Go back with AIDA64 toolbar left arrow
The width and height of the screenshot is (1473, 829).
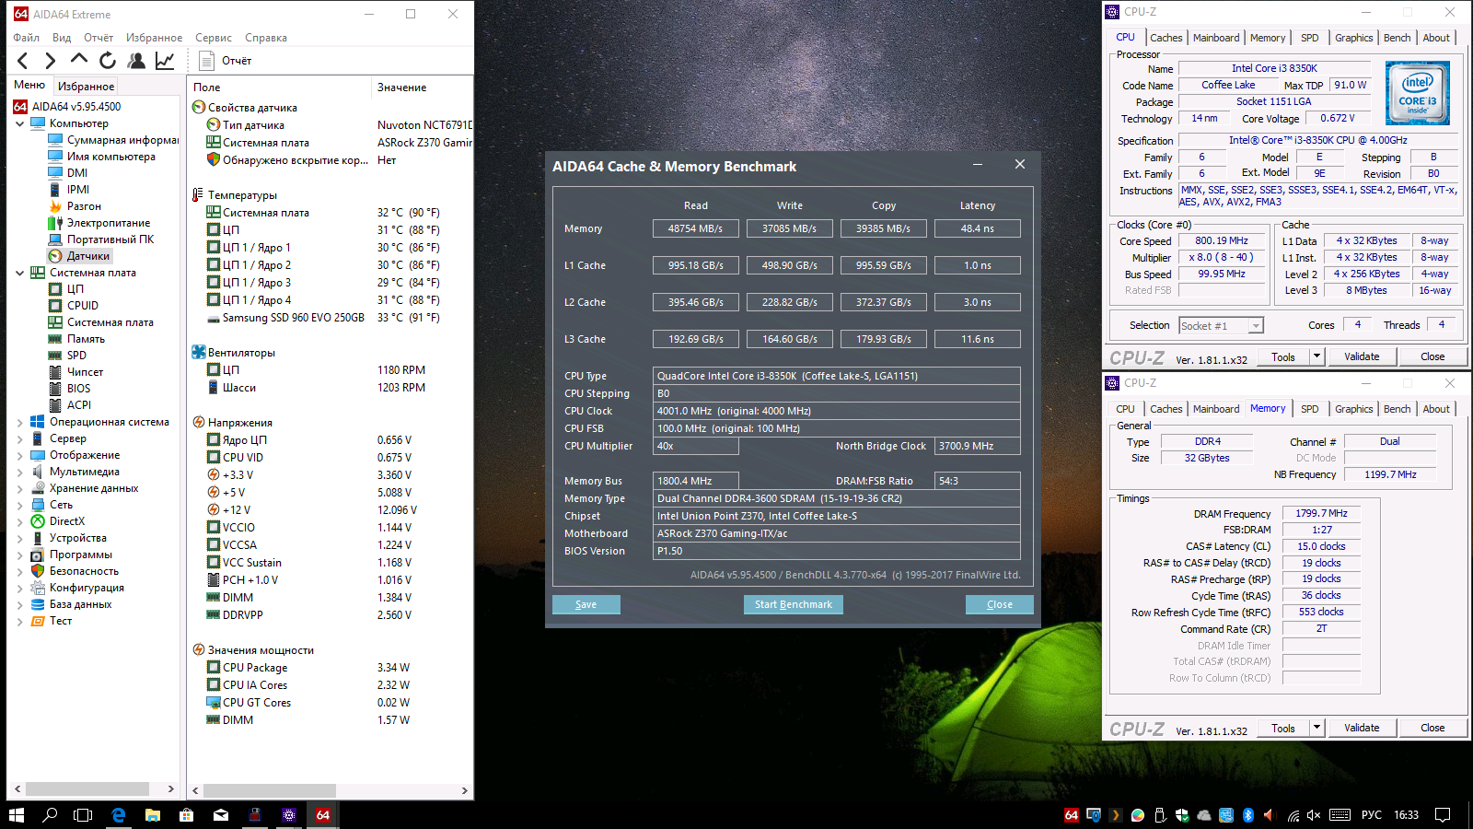tap(23, 61)
